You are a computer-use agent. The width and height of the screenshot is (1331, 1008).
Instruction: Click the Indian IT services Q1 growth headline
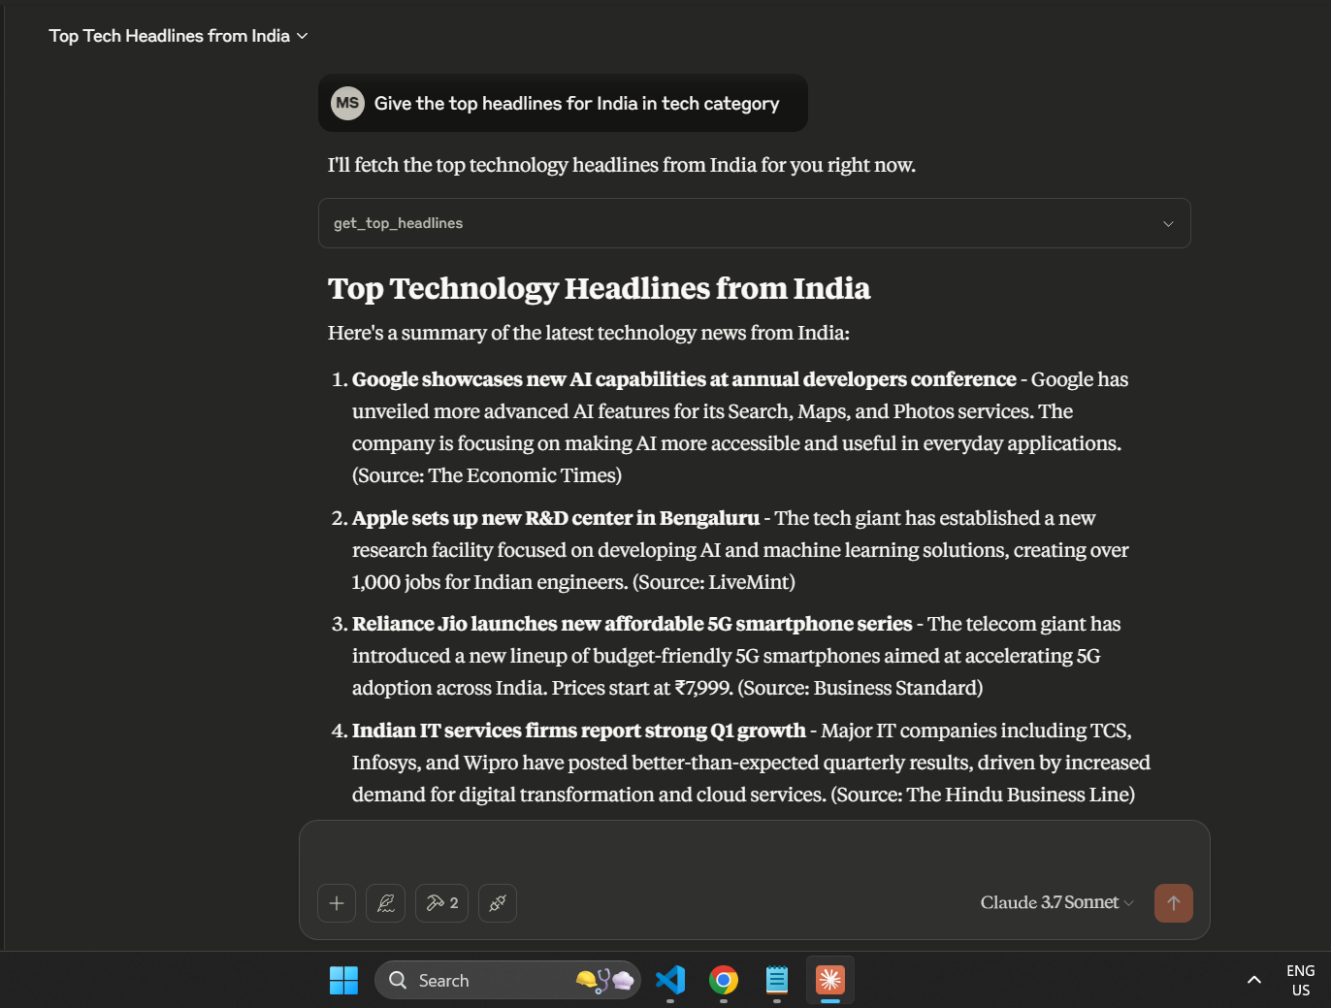pos(579,731)
